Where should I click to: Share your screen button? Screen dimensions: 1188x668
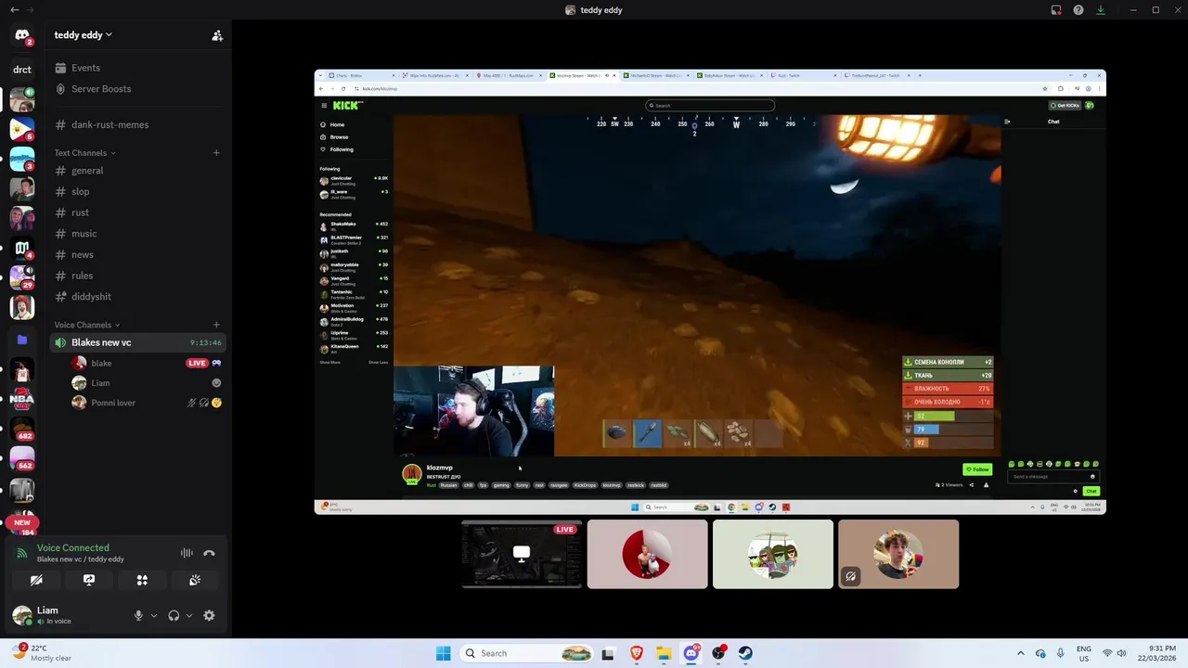coord(89,580)
